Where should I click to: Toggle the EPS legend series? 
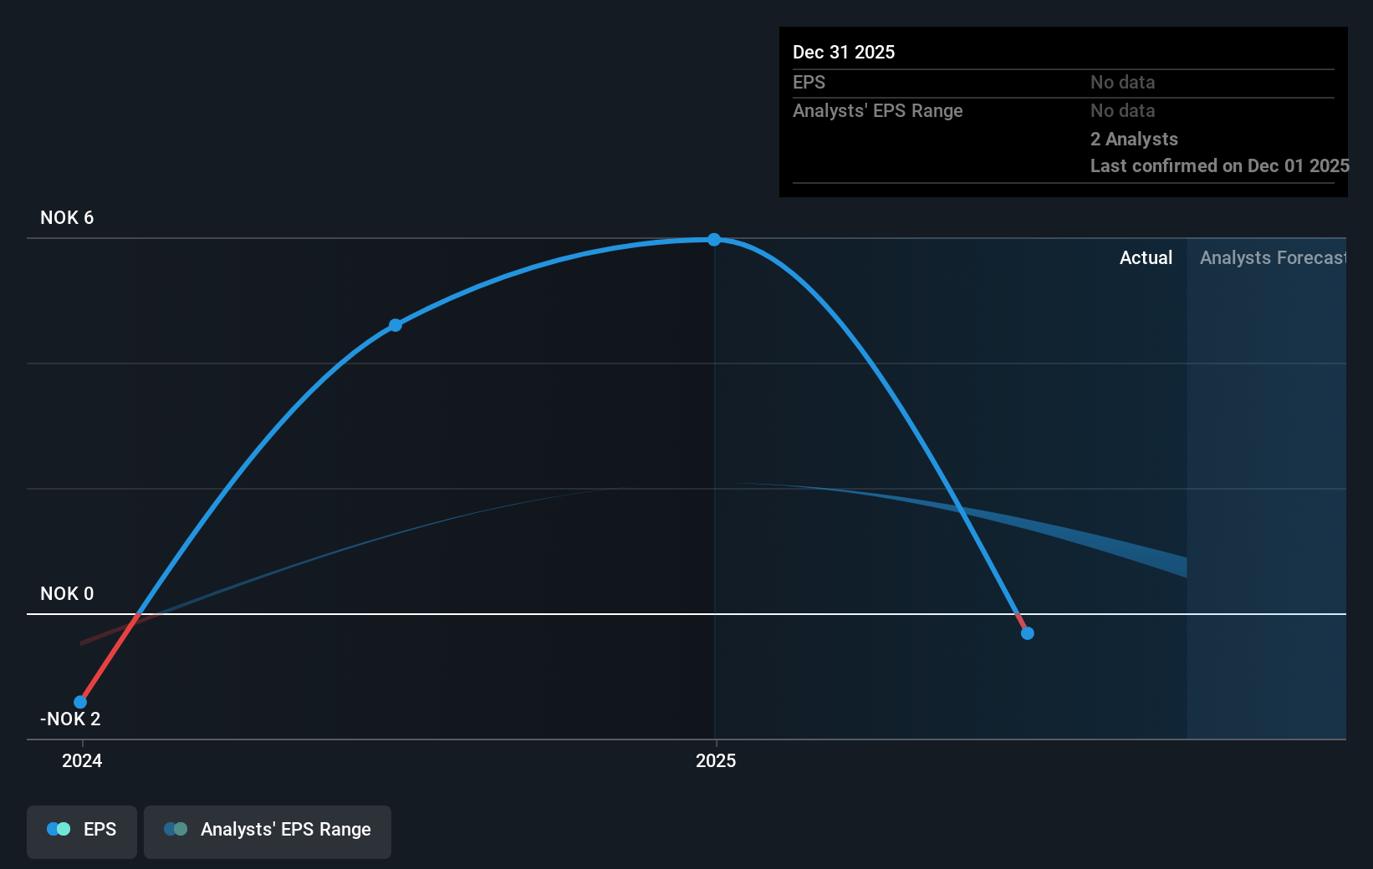click(82, 831)
